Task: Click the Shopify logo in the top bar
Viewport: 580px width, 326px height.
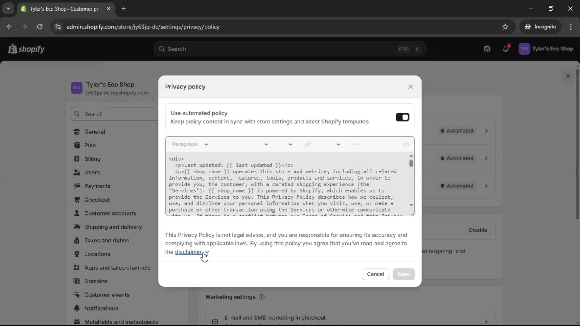Action: pos(26,49)
